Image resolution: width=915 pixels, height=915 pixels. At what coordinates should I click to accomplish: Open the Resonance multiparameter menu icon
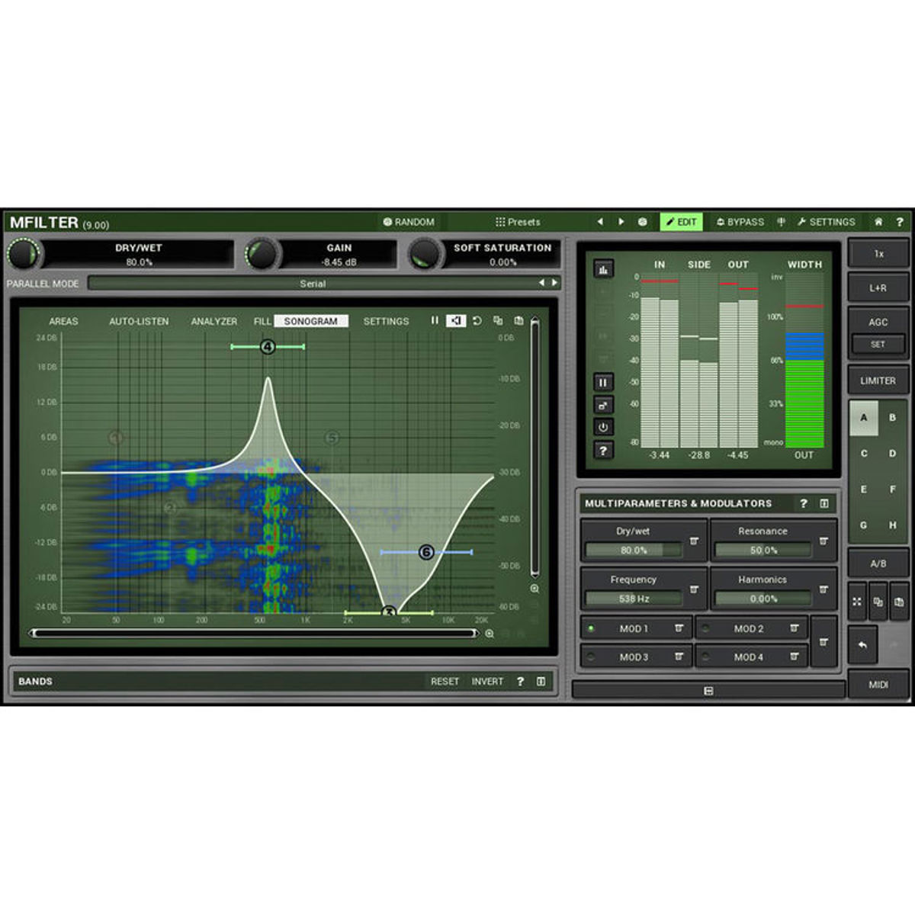pos(823,541)
